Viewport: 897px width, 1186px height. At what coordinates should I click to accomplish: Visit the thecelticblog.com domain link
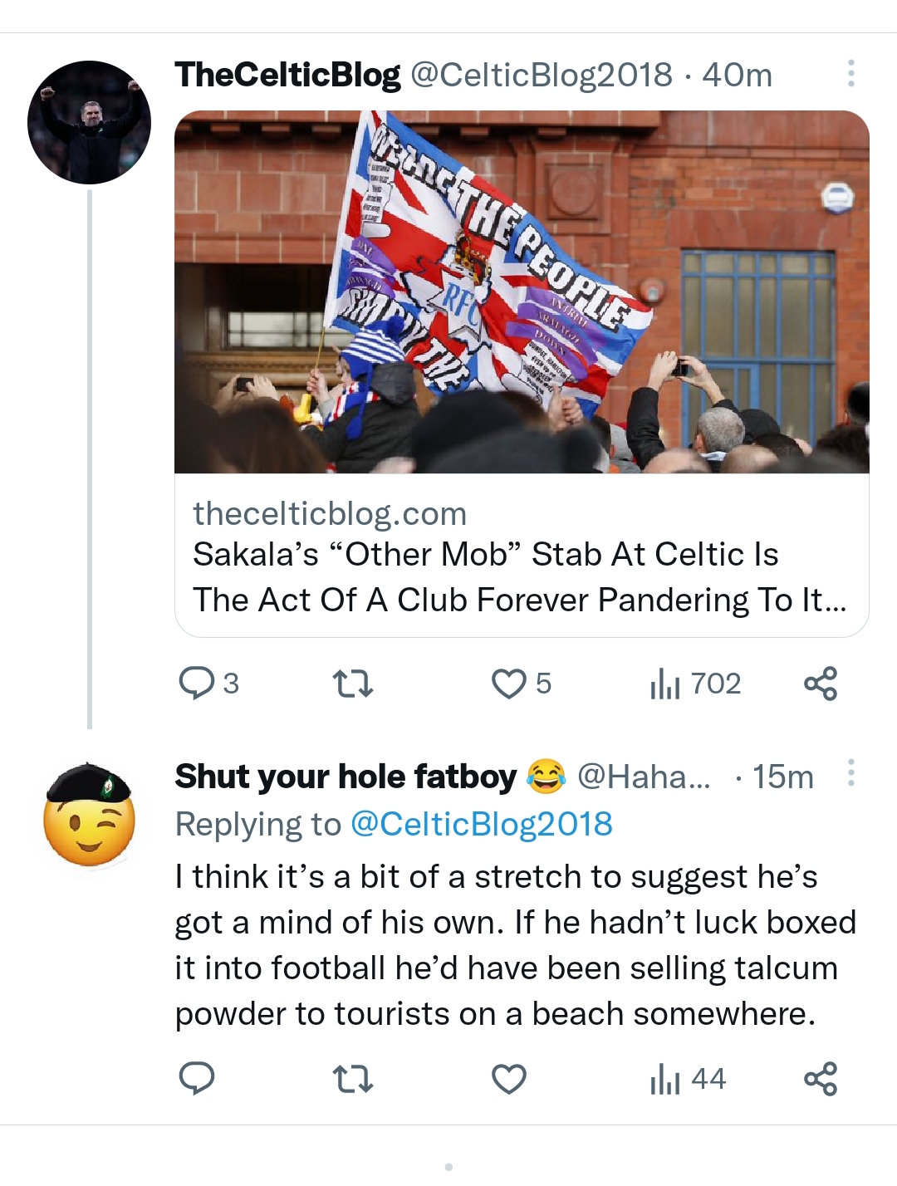330,513
